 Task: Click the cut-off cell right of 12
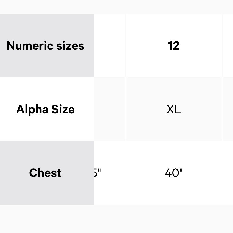pyautogui.click(x=228, y=46)
